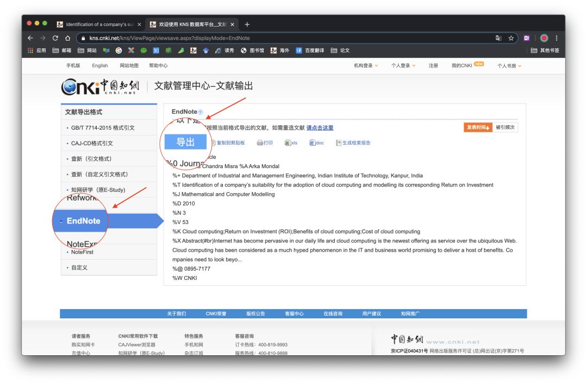Open 海外 bookmark
This screenshot has height=384, width=587.
280,50
